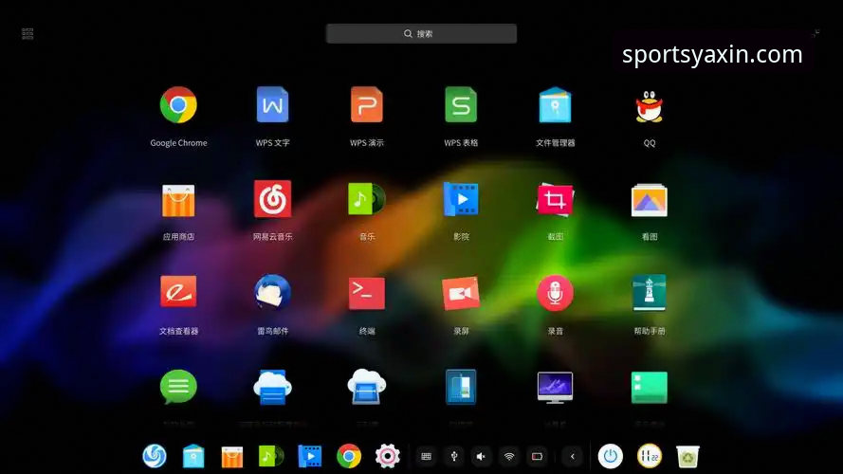Open the green chat bubble app
The image size is (843, 474).
(178, 387)
